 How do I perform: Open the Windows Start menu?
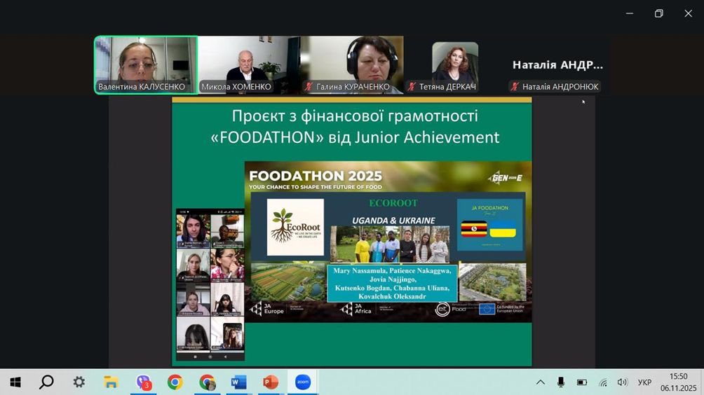[x=15, y=382]
